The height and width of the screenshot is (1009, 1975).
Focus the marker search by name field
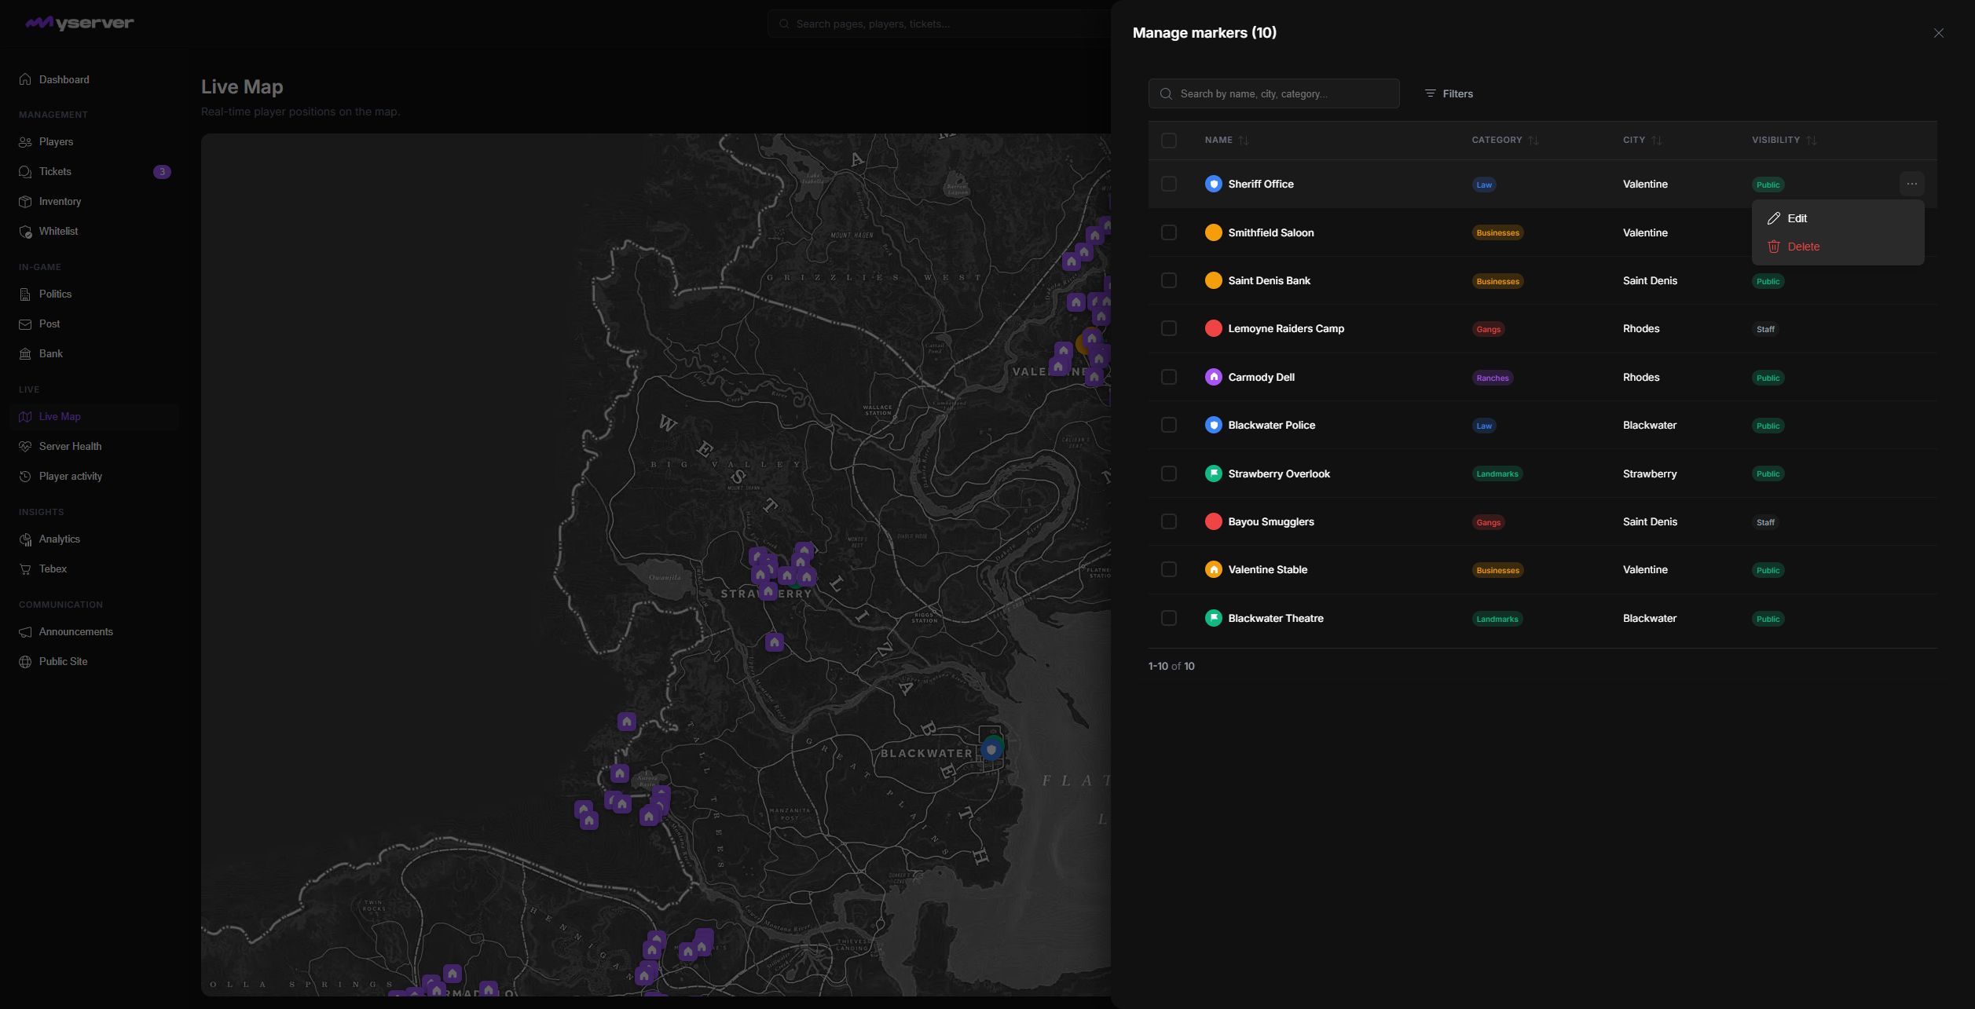pos(1273,93)
